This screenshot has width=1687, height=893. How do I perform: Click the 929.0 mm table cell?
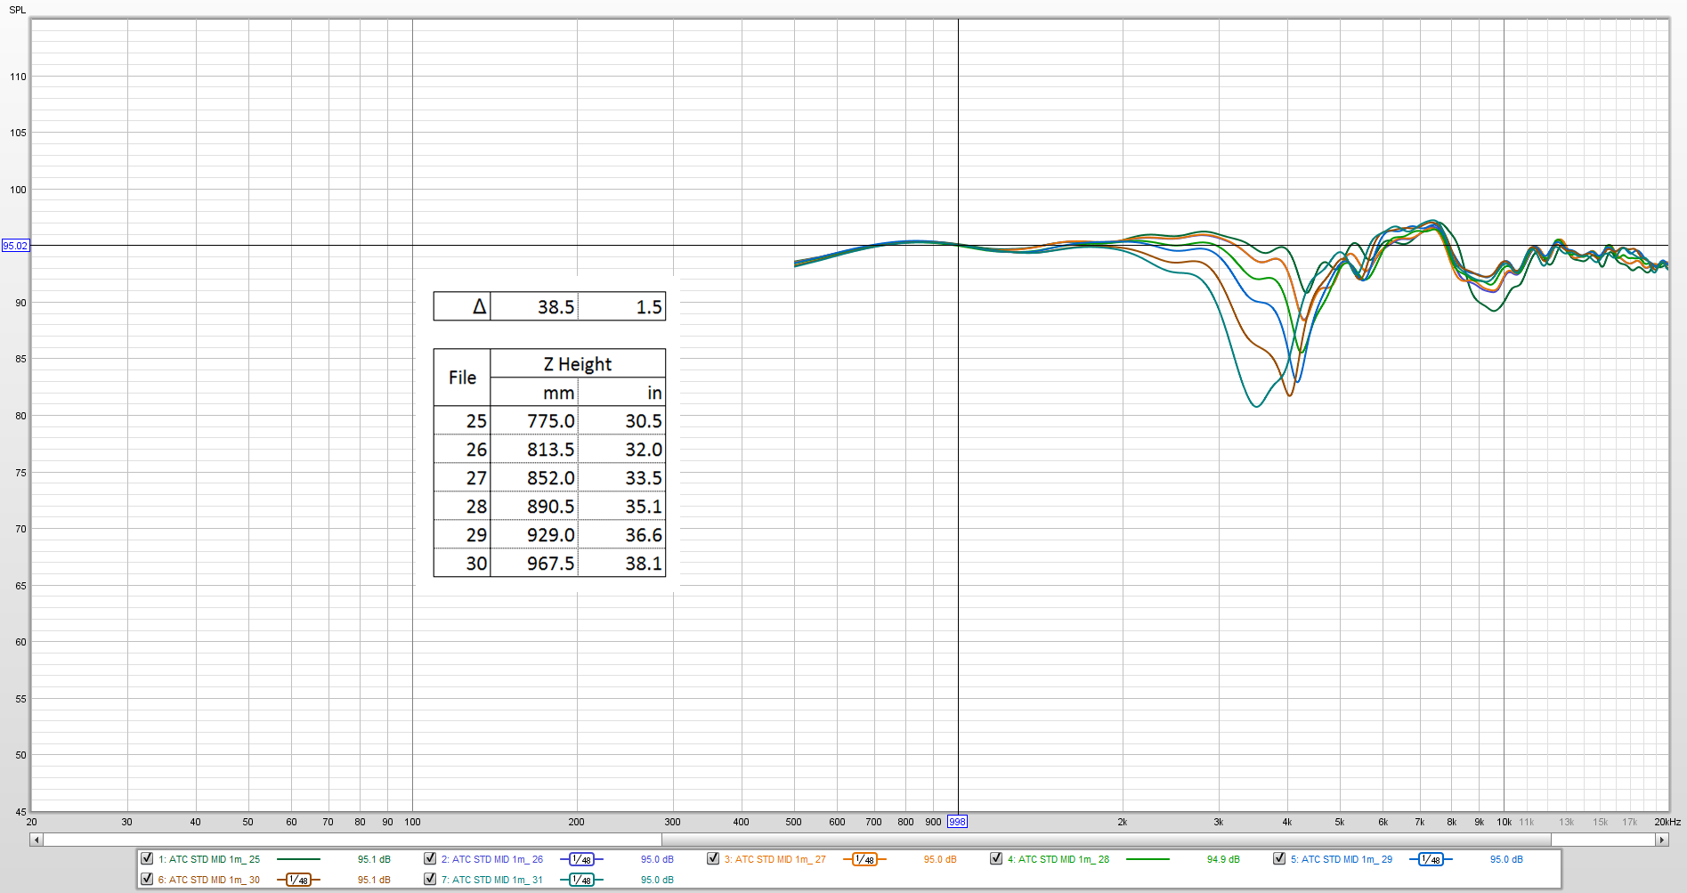[534, 534]
